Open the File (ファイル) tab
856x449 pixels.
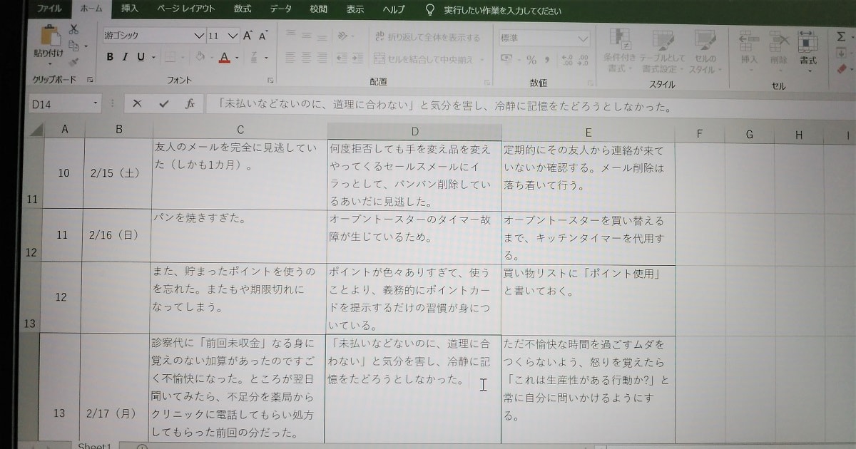click(x=48, y=9)
